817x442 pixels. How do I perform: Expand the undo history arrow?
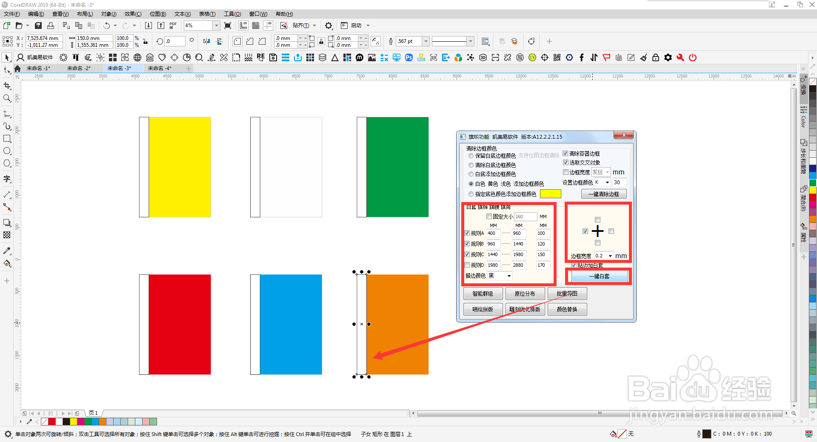115,26
